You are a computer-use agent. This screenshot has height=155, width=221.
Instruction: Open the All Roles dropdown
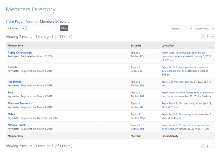[16, 28]
